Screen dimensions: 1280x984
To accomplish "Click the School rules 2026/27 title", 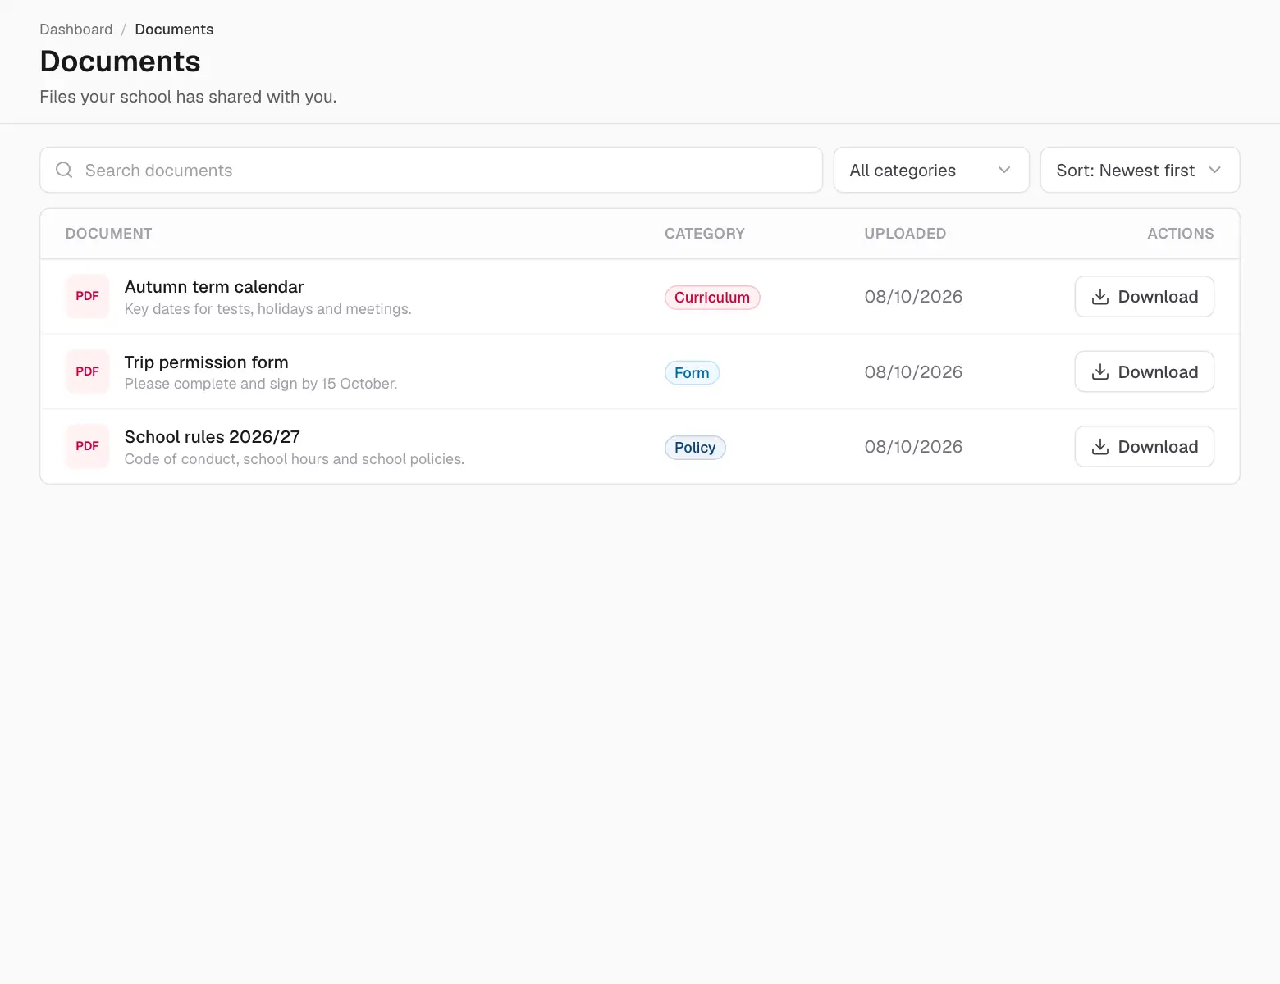I will [213, 437].
